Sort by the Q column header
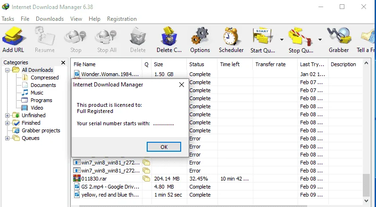Viewport: 376px width, 207px height. pyautogui.click(x=147, y=64)
